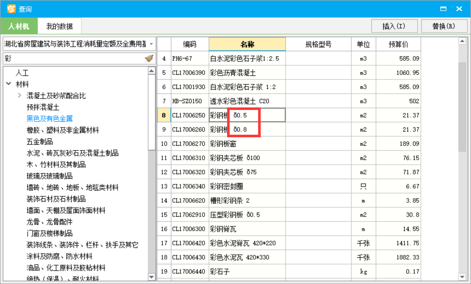
Task: Select code cell CL17006260
Action: coord(190,130)
